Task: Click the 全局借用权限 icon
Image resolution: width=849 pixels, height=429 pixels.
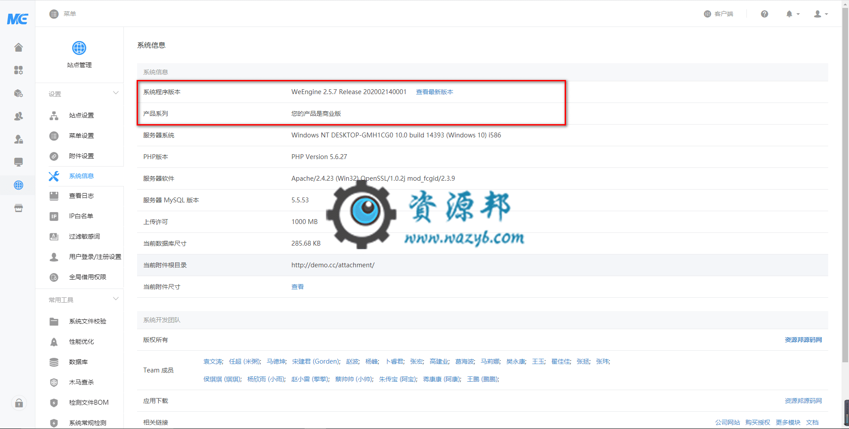Action: pos(54,277)
